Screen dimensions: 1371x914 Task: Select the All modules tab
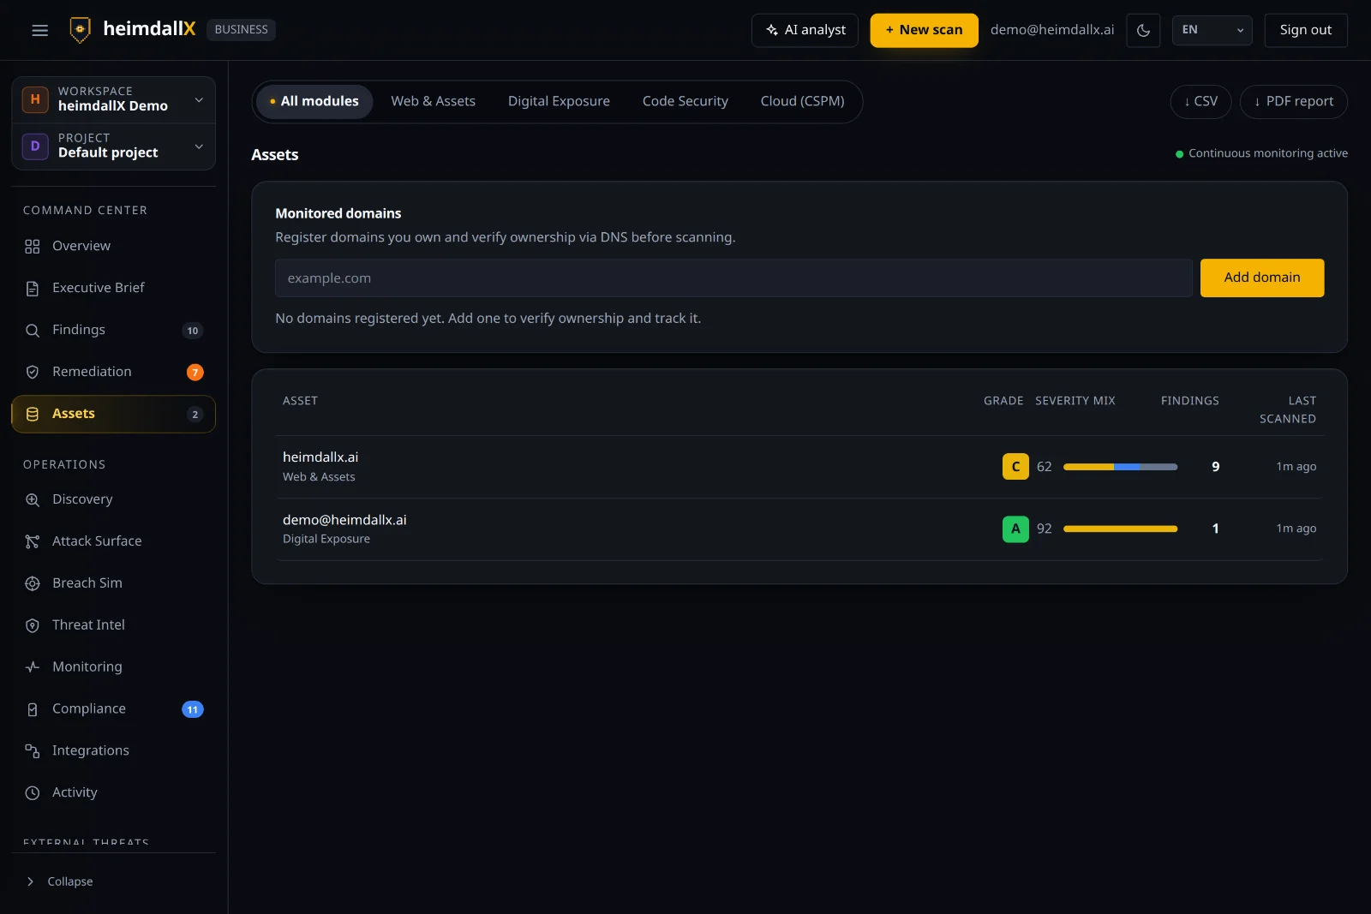click(314, 101)
